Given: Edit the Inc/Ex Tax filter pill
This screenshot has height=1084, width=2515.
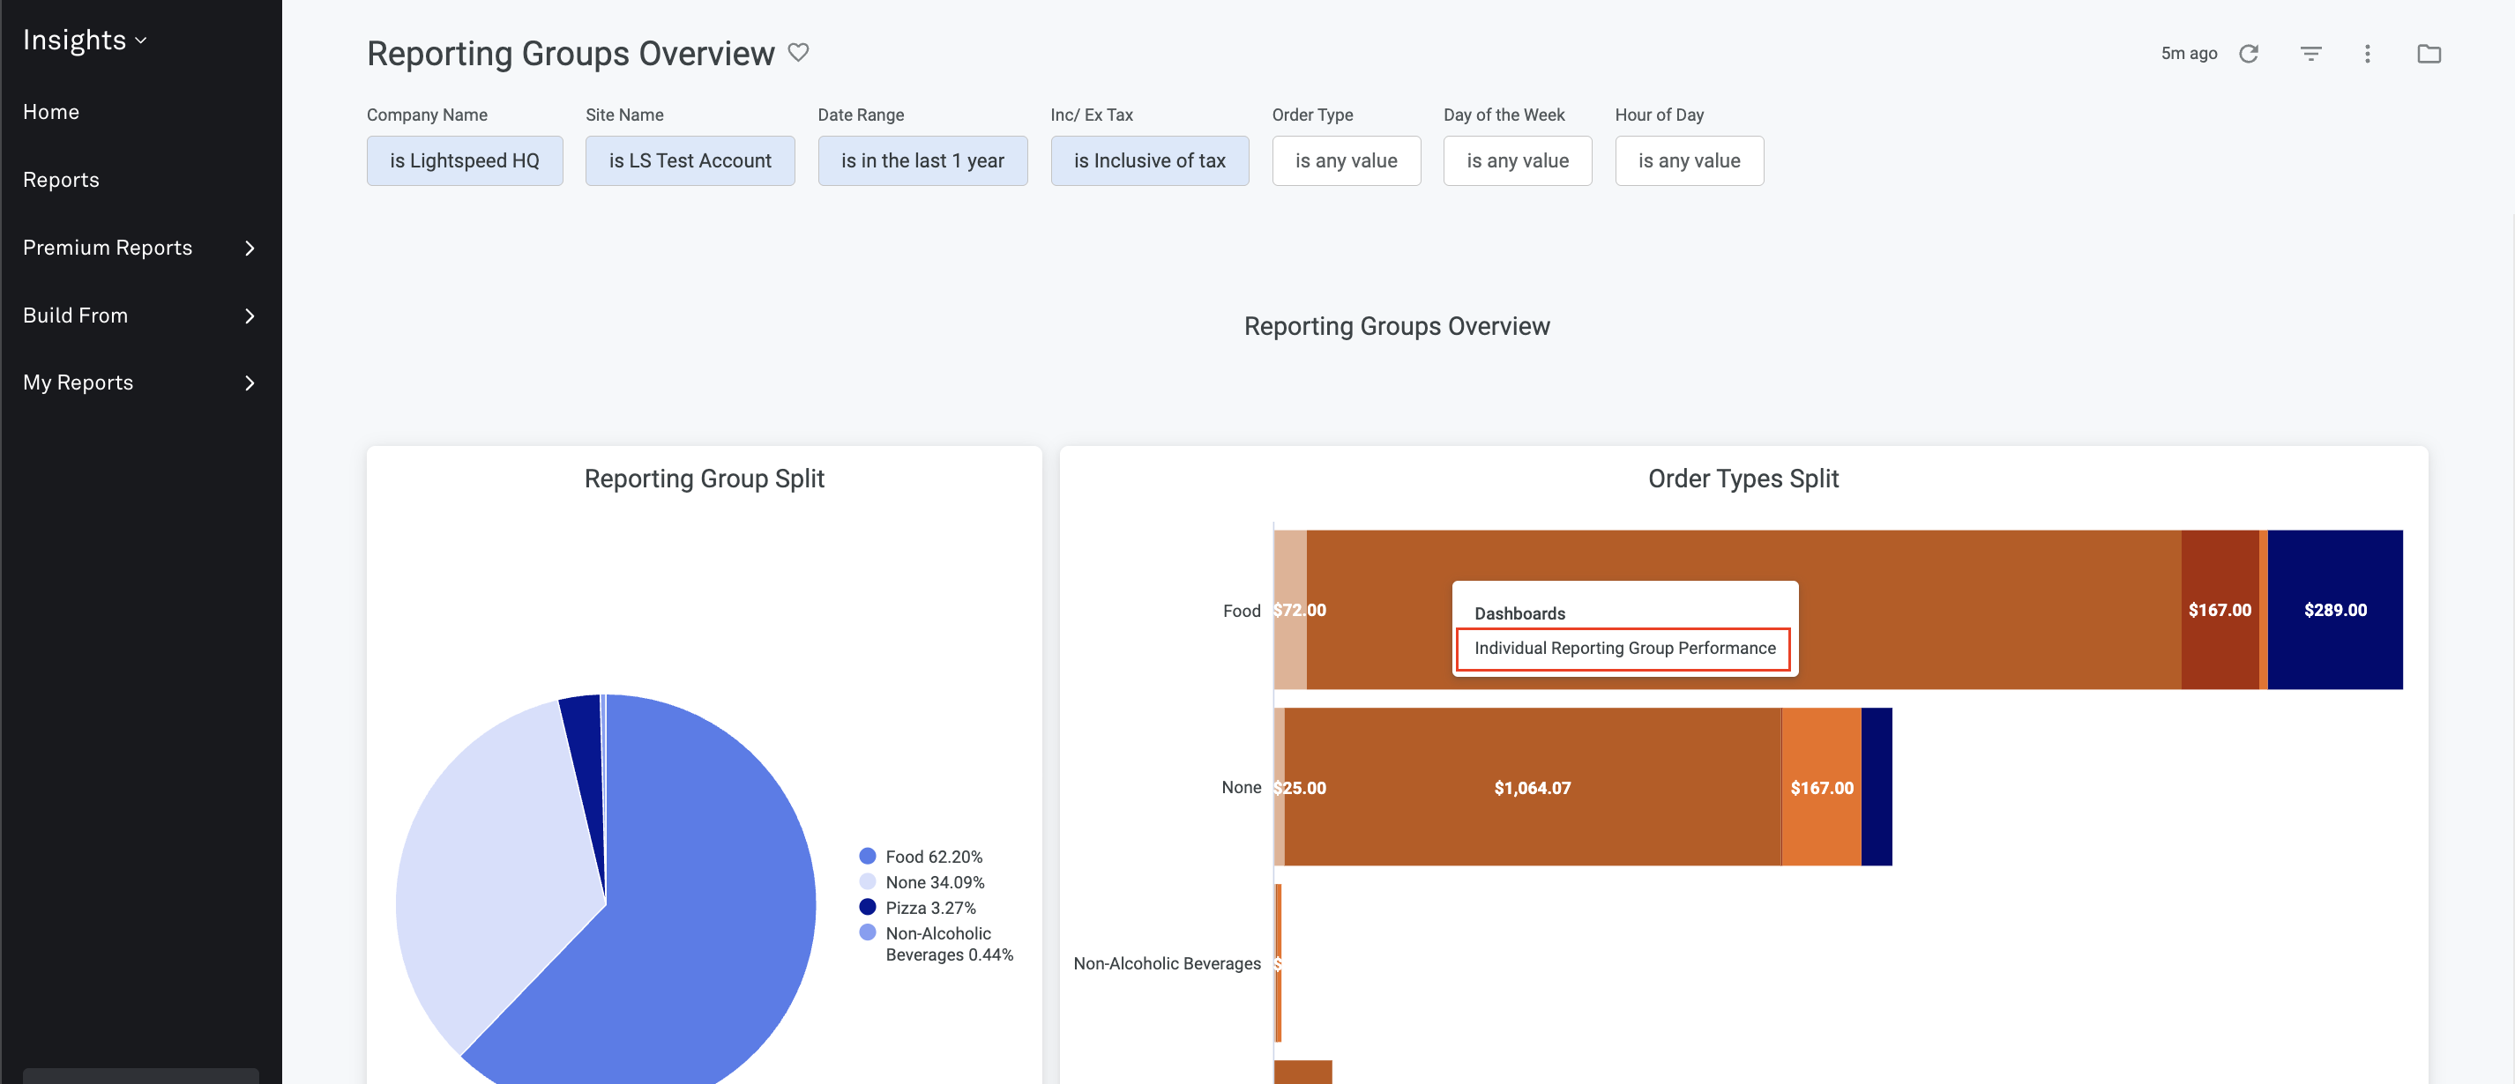Looking at the screenshot, I should pos(1150,160).
